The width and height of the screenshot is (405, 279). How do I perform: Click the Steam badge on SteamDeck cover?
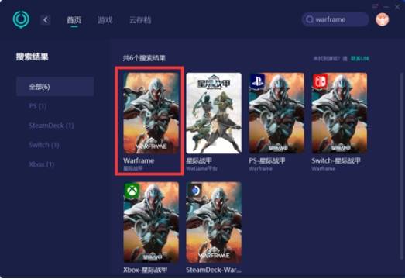click(195, 191)
